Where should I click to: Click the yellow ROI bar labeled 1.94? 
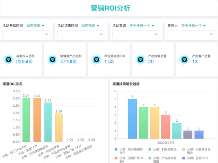[x=59, y=128]
